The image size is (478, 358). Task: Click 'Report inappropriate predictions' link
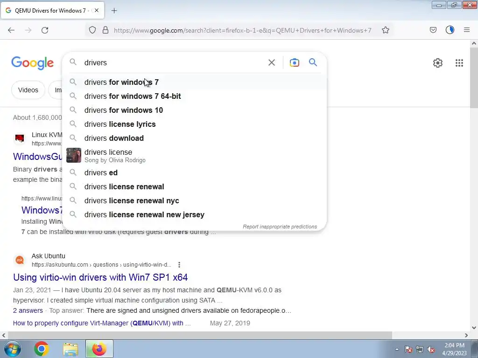[x=280, y=227]
